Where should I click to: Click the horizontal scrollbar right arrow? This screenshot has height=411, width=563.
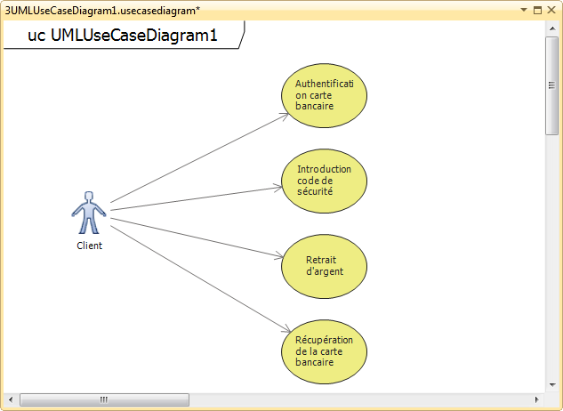tap(536, 399)
